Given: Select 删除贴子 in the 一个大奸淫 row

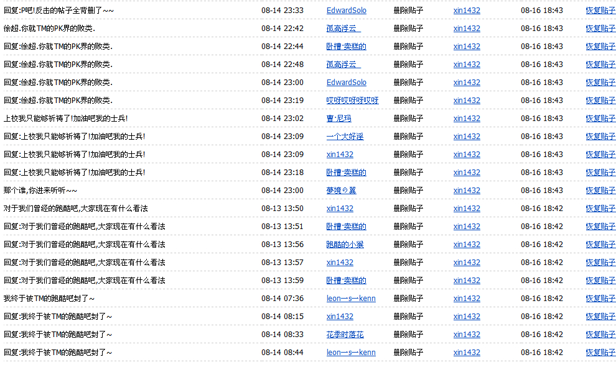Looking at the screenshot, I should click(x=408, y=137).
